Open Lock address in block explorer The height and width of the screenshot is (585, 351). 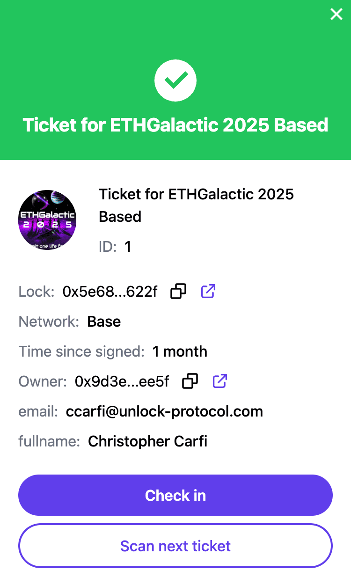tap(208, 292)
